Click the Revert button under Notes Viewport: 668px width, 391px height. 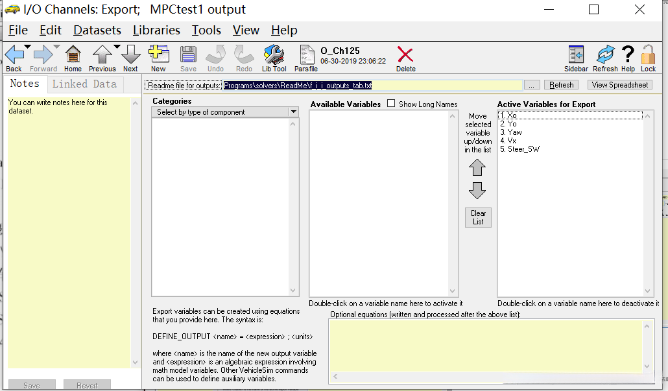click(87, 385)
